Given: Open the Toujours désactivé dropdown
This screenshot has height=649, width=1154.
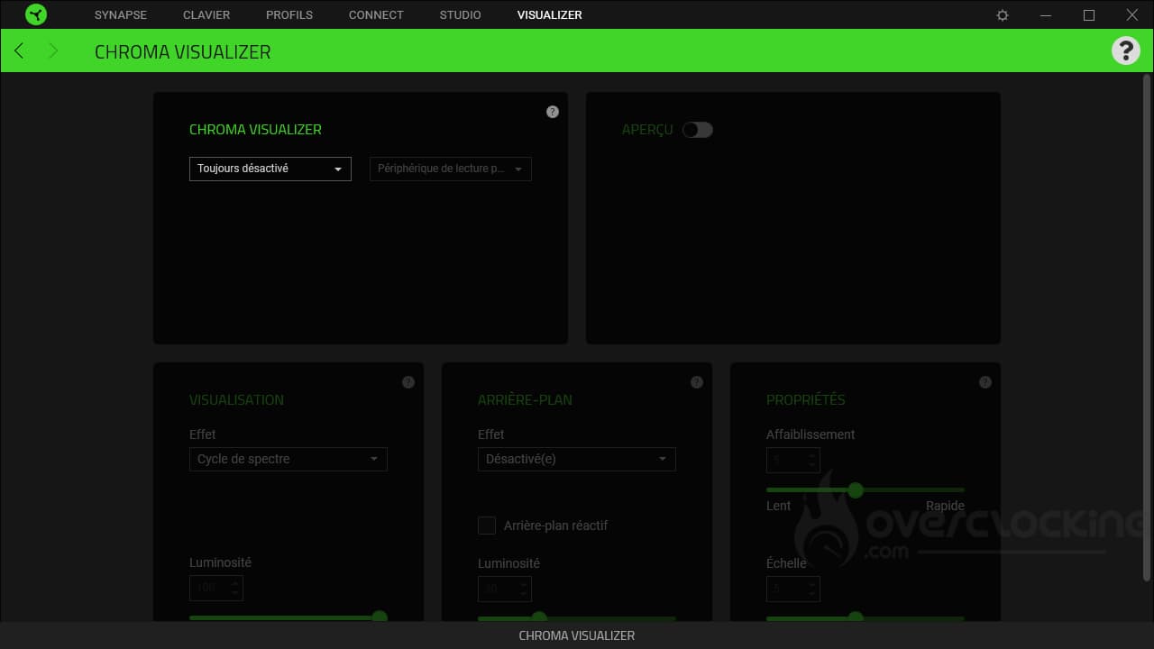Looking at the screenshot, I should [x=270, y=169].
